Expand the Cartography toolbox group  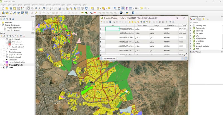point(191,28)
